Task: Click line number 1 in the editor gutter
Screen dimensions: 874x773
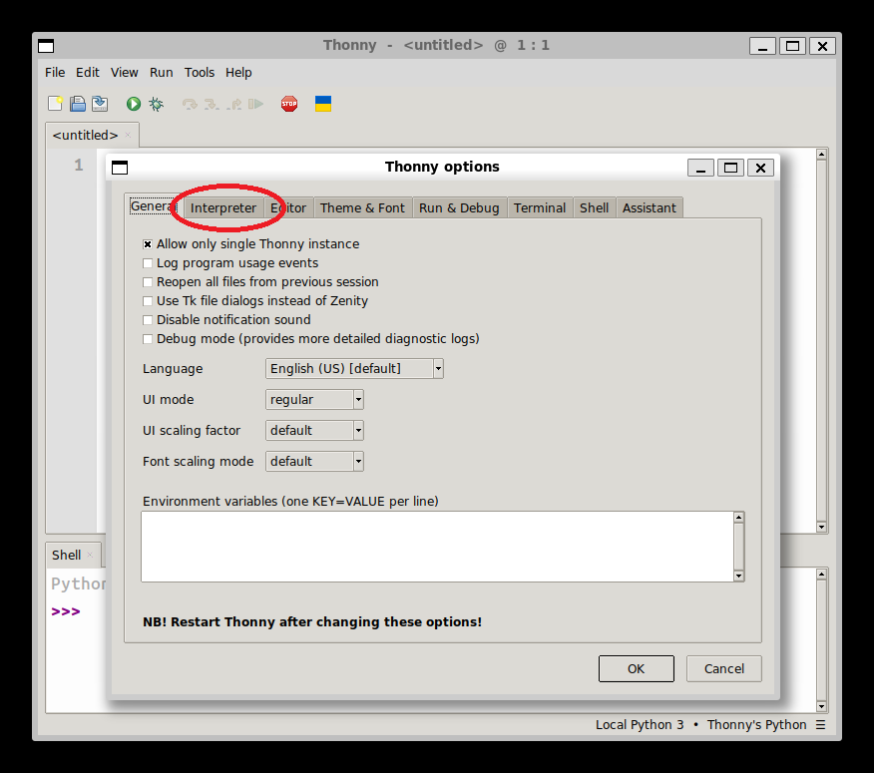Action: (79, 165)
